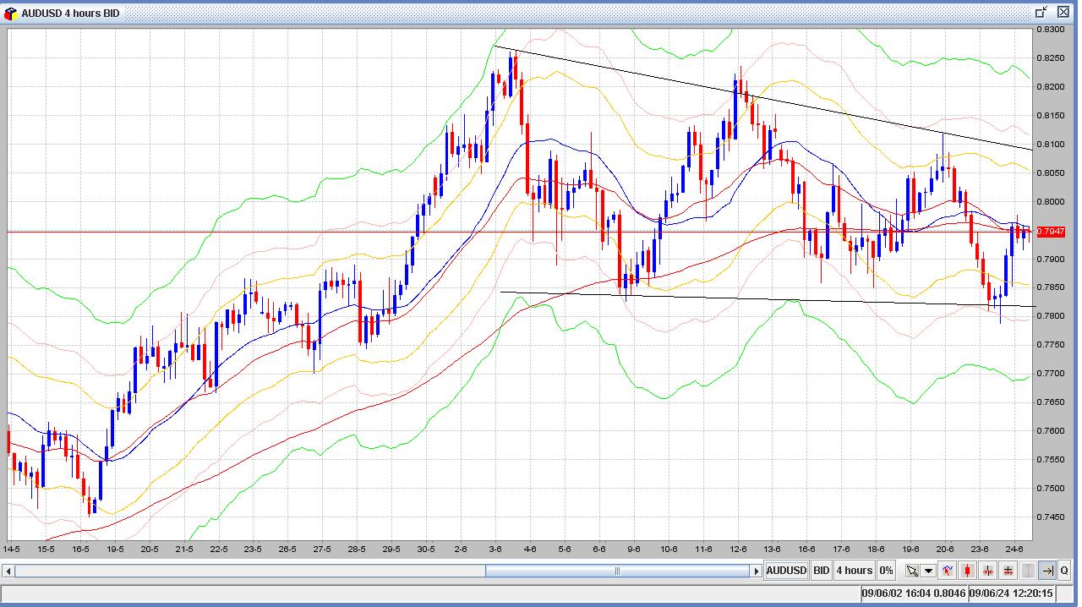This screenshot has height=607, width=1082.
Task: Open the AUDUSD instrument selector
Action: [x=787, y=571]
